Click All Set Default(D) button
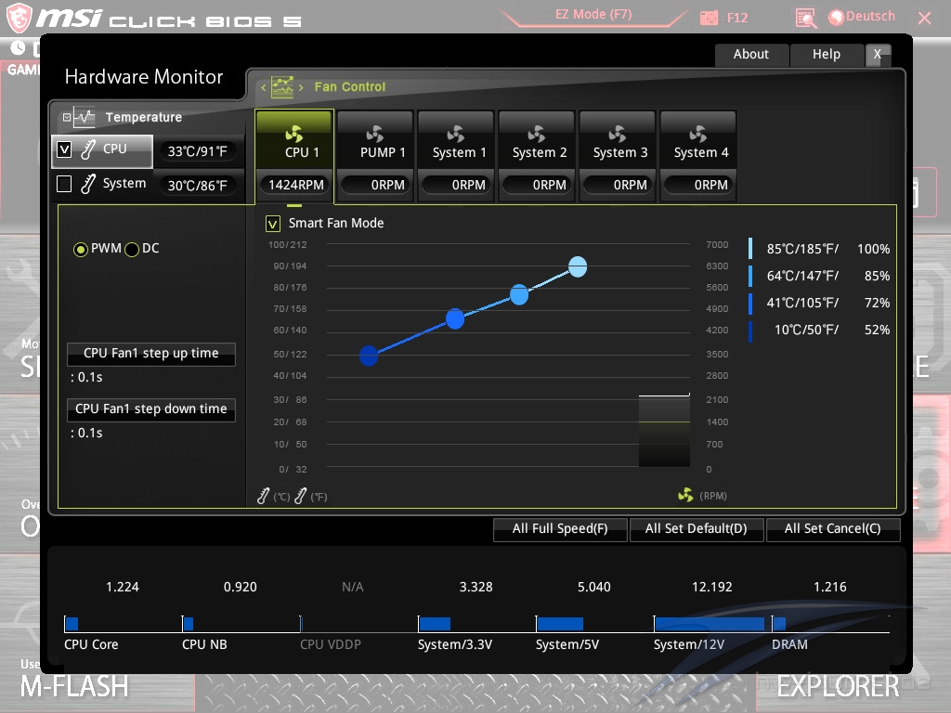Image resolution: width=951 pixels, height=713 pixels. tap(697, 528)
